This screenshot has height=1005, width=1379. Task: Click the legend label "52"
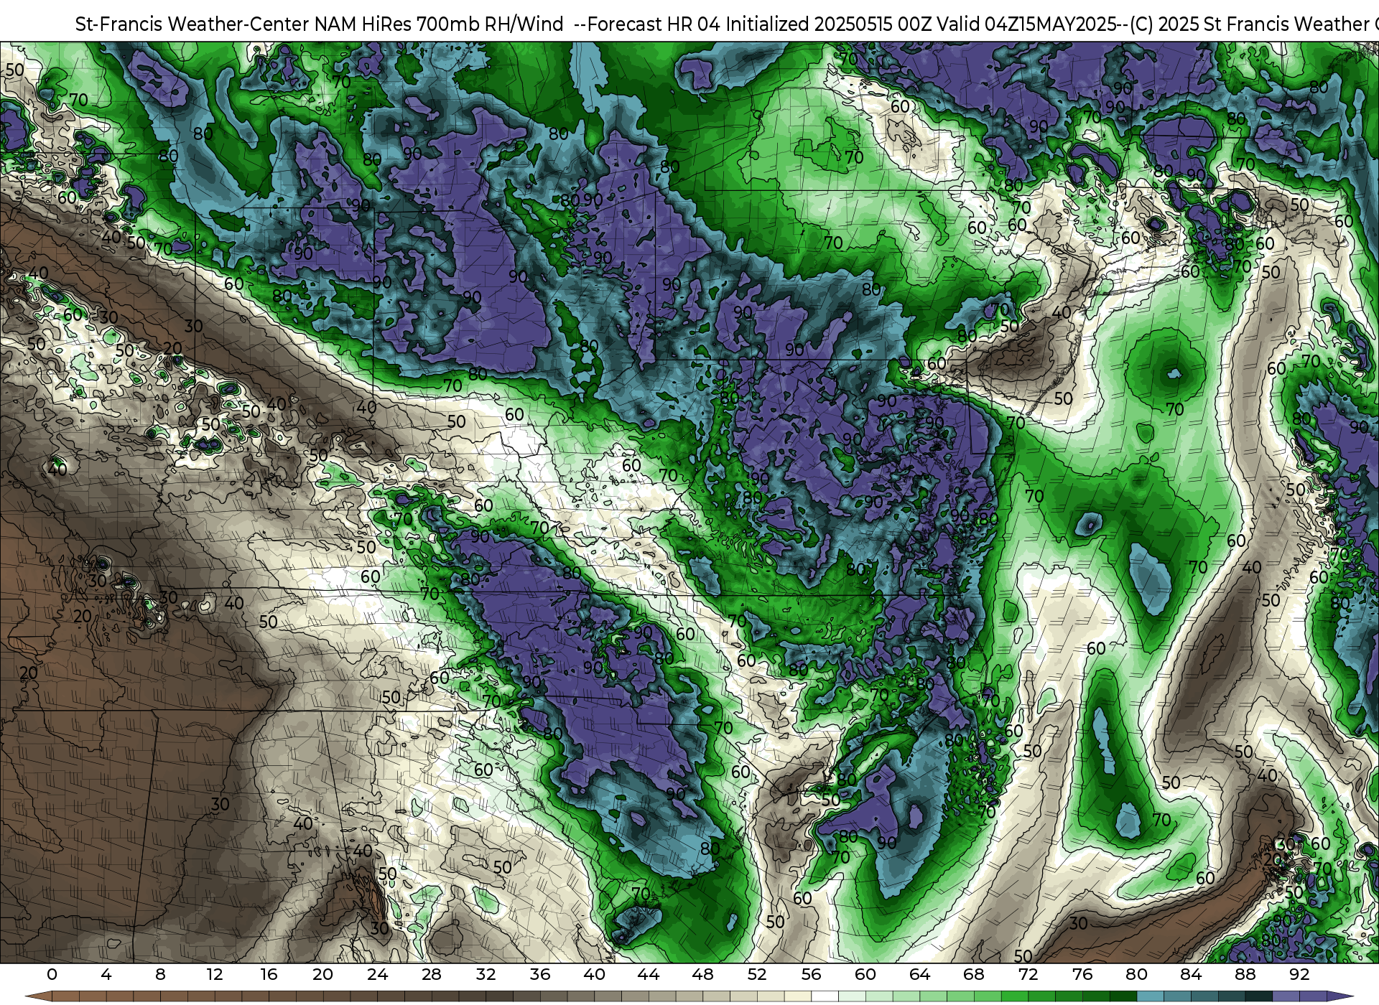(757, 974)
